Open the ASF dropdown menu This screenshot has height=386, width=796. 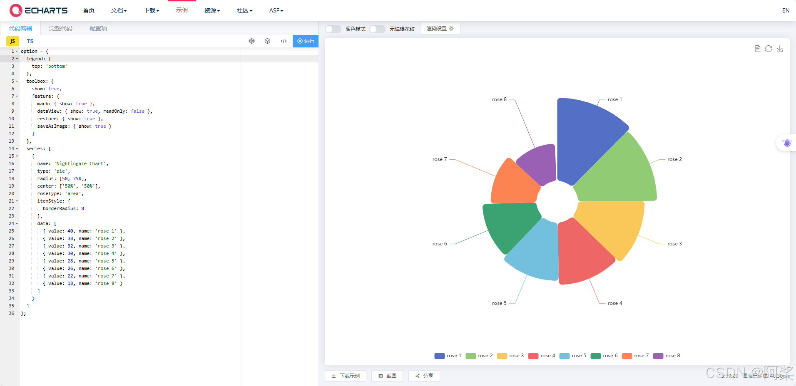pyautogui.click(x=276, y=10)
